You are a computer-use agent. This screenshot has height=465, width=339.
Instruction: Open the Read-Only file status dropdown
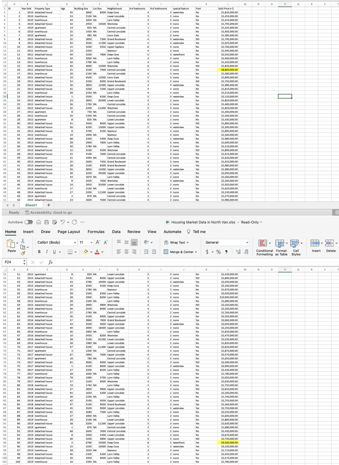(x=252, y=222)
